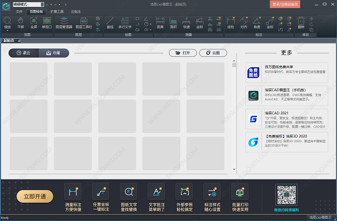Add a 角度 angle dimension
Screen dimensions: 337x221
(x=257, y=23)
